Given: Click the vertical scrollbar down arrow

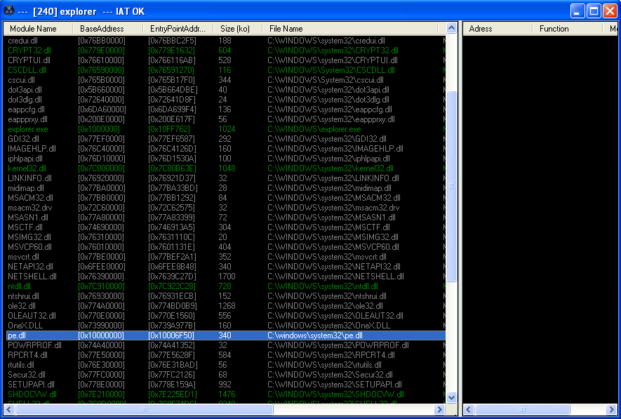Looking at the screenshot, I should [x=452, y=398].
